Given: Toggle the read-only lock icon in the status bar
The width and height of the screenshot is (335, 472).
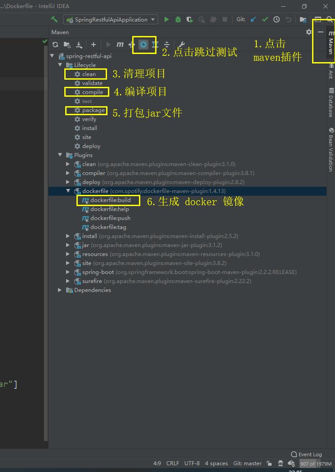Looking at the screenshot, I should pos(269,463).
